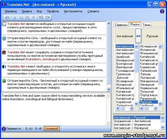Select the E->U profile button
Image resolution: width=167 pixels, height=139 pixels.
click(29, 129)
